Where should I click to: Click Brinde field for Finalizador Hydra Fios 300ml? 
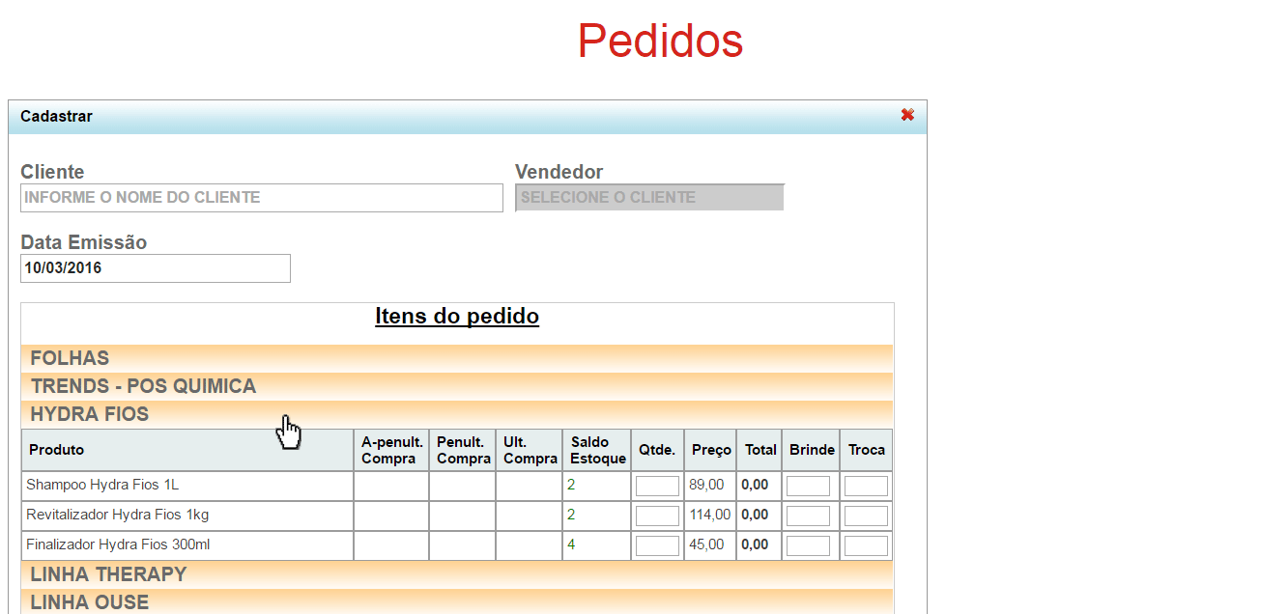[808, 545]
